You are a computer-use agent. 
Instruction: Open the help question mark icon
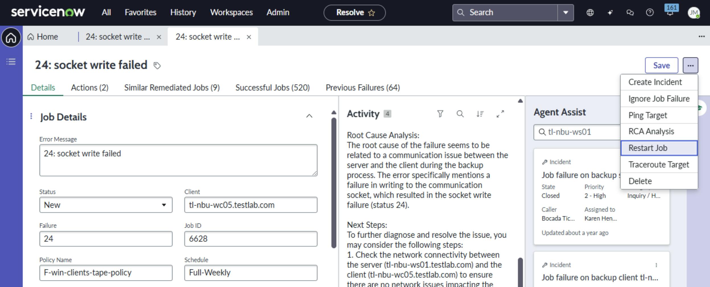[650, 12]
